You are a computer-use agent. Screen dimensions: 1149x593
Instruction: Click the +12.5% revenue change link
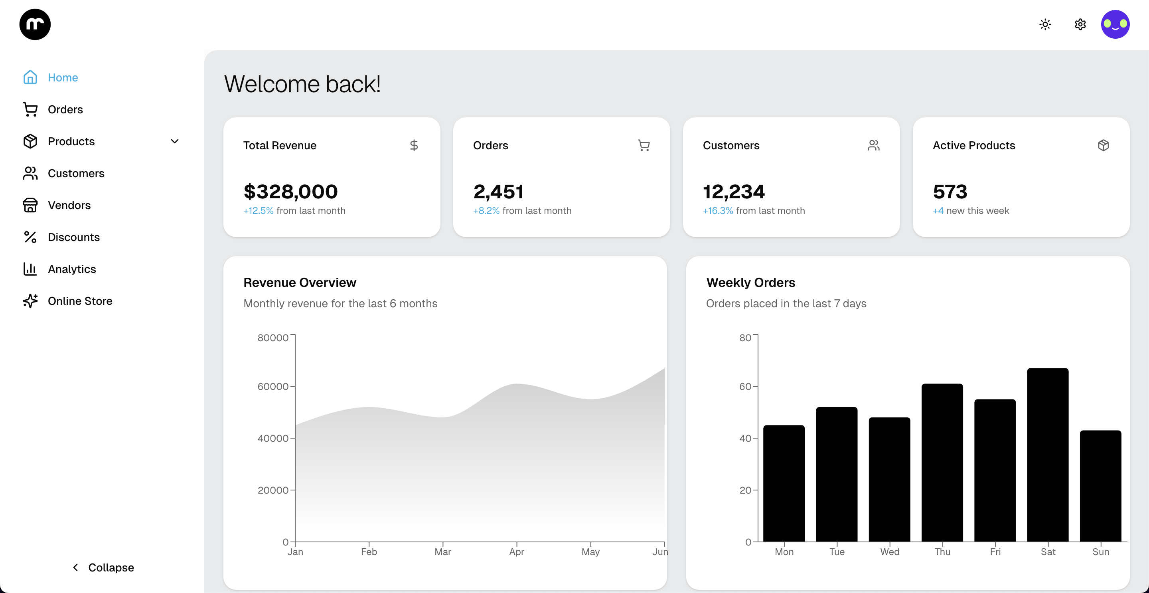[x=258, y=211]
